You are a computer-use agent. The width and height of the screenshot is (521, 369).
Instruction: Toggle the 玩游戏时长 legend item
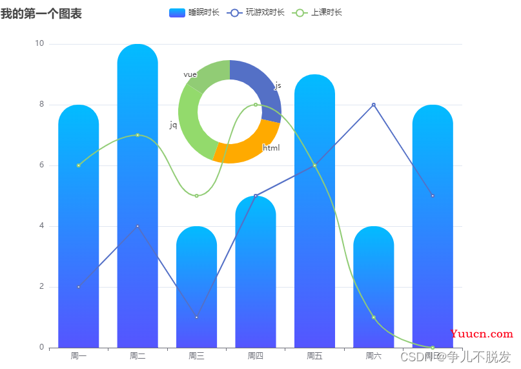256,13
